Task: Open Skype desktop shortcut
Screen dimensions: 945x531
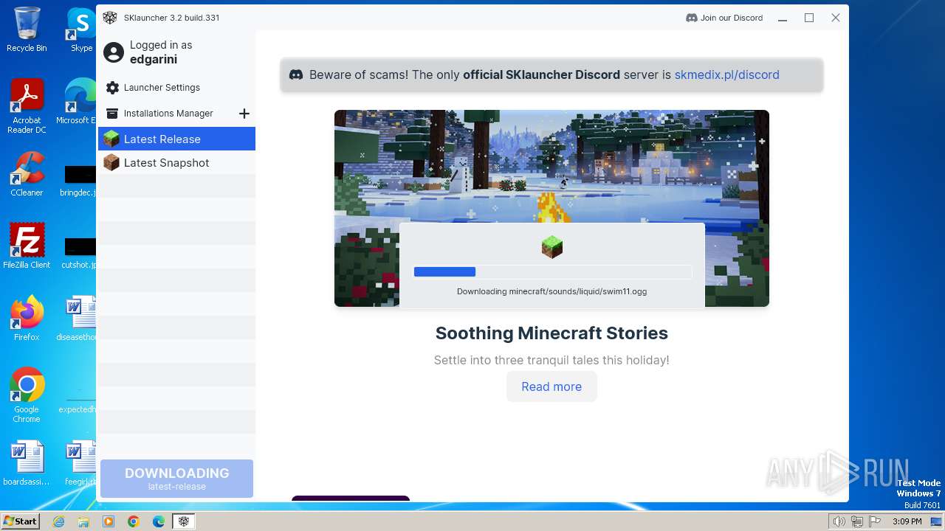Action: coord(81,29)
